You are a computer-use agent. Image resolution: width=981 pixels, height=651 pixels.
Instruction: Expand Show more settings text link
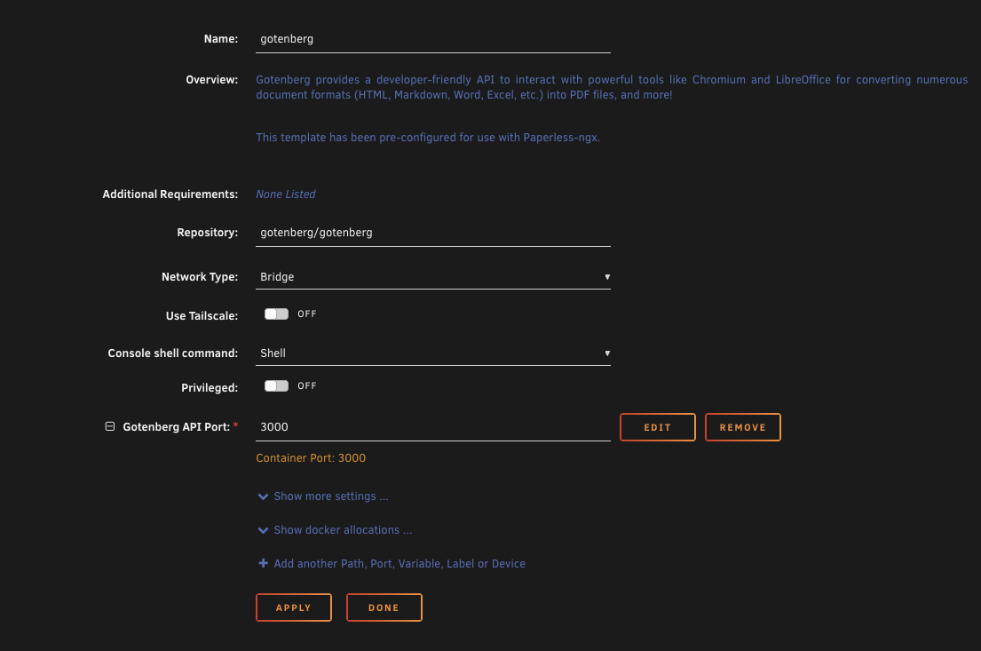330,496
